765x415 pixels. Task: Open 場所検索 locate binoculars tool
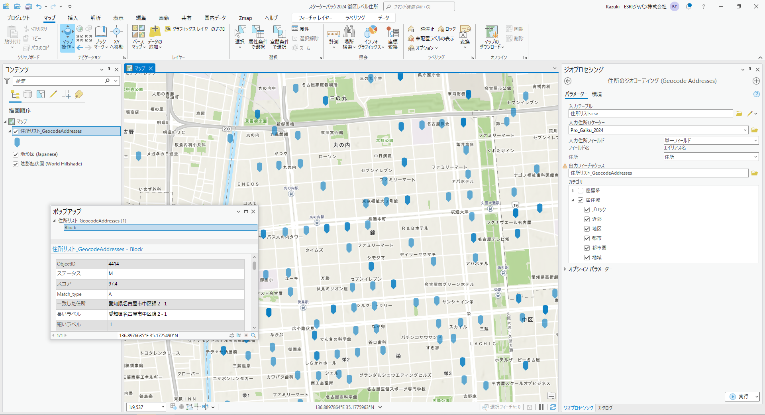[349, 37]
